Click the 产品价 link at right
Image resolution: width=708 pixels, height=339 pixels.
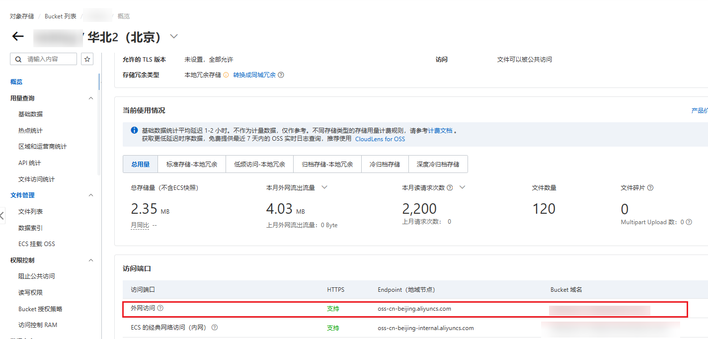point(700,110)
